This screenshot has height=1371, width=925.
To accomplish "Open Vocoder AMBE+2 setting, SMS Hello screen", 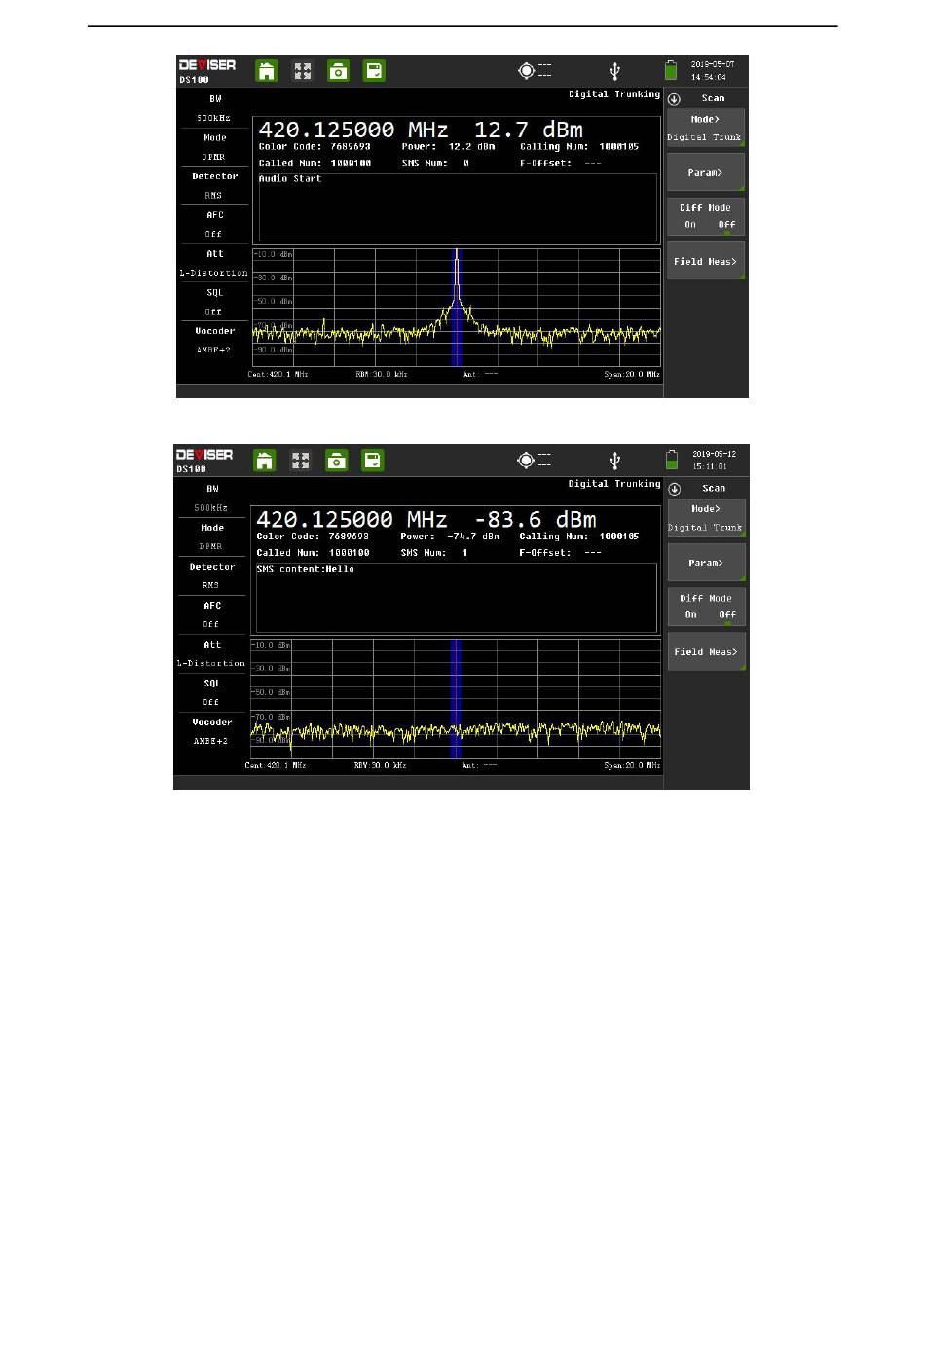I will coord(211,731).
